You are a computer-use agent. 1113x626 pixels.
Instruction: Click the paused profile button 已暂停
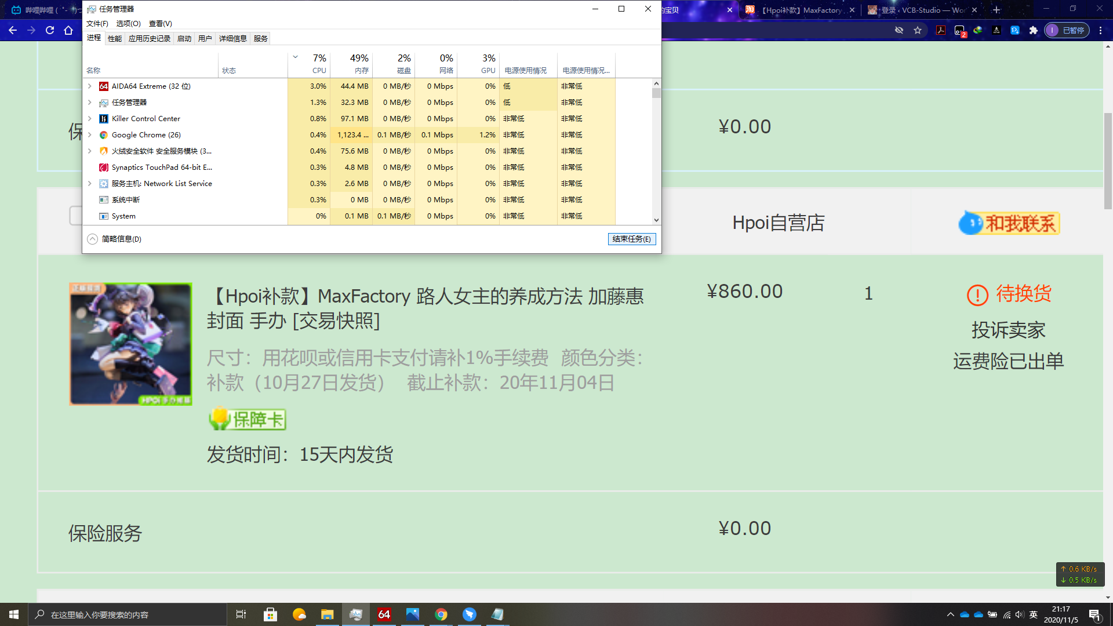(x=1067, y=30)
